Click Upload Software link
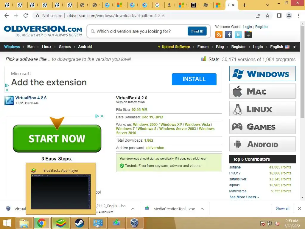Image resolution: width=305 pixels, height=229 pixels. pos(174,47)
